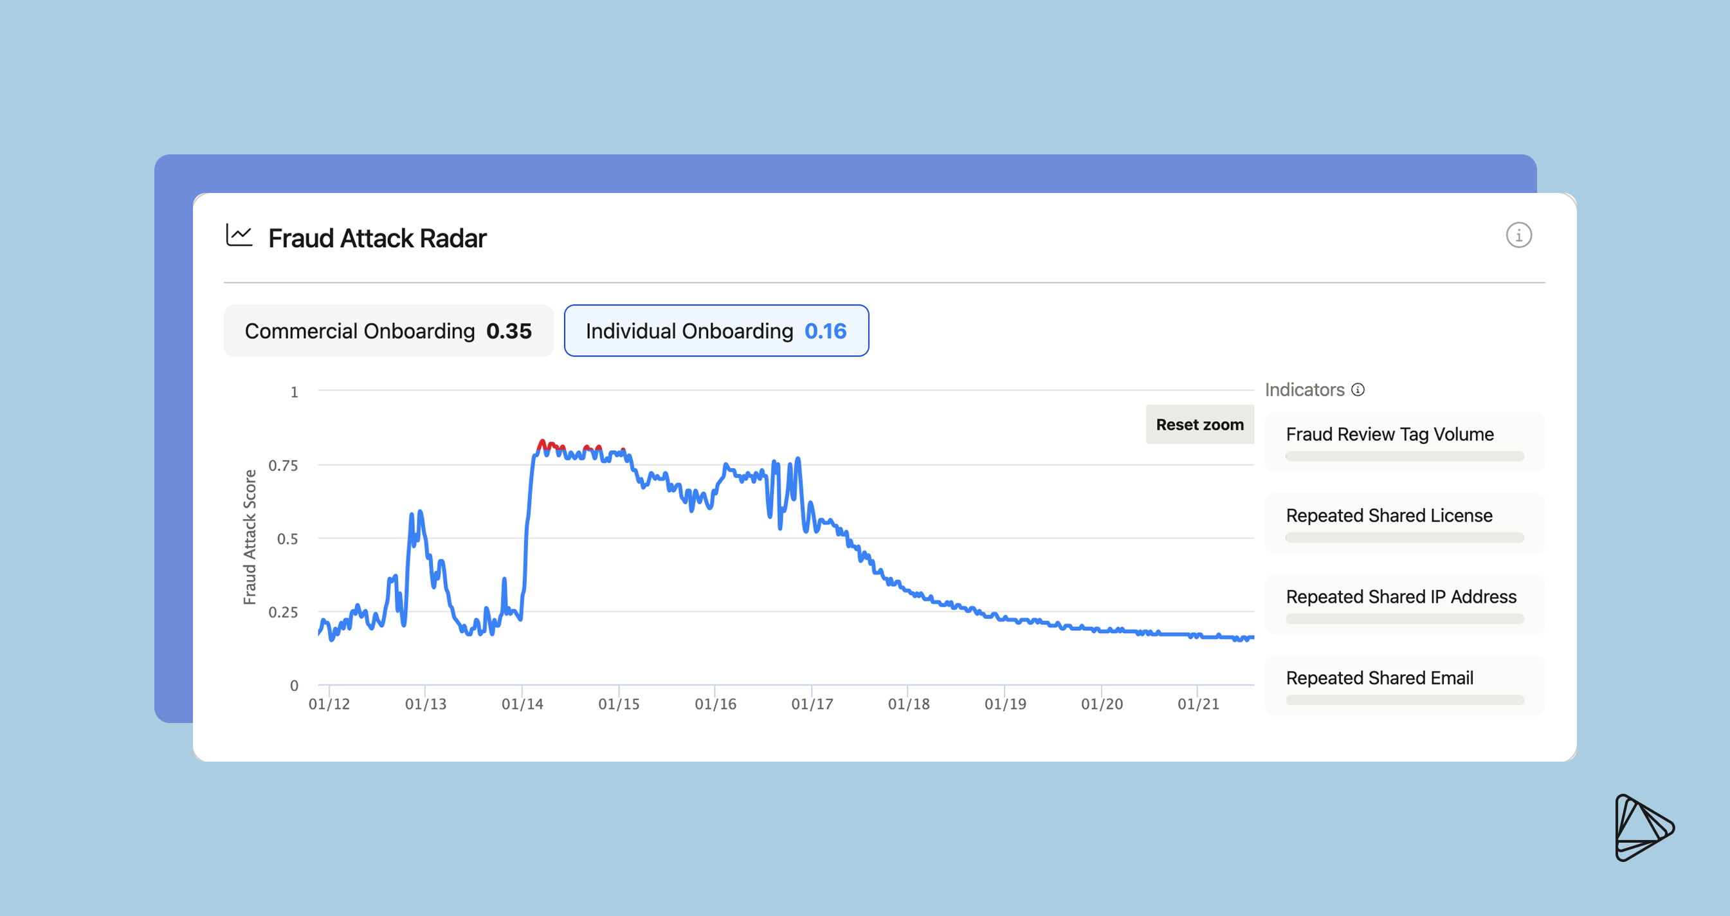The image size is (1730, 916).
Task: Click the red peak segment of the chart
Action: coord(543,443)
